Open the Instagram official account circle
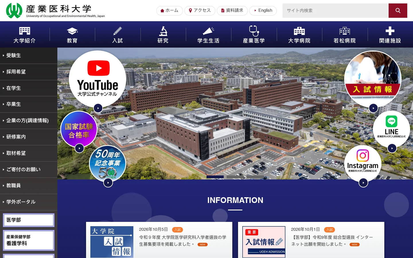 click(363, 164)
